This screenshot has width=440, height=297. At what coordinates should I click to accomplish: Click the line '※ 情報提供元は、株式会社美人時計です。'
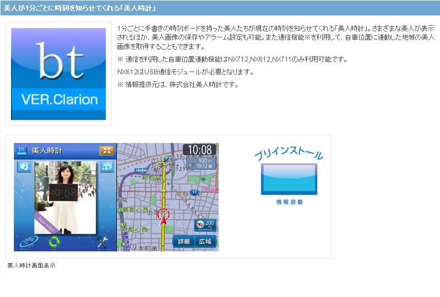point(178,85)
